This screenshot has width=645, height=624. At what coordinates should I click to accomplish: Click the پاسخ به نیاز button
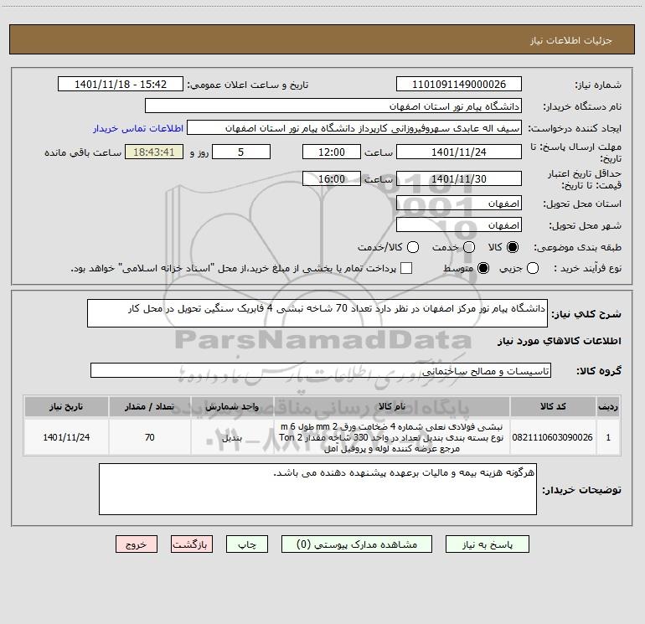click(487, 544)
